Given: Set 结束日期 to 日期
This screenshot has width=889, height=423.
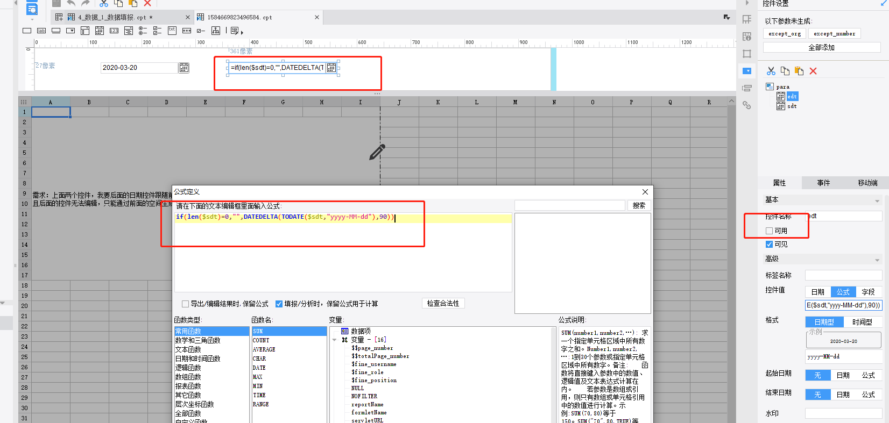Looking at the screenshot, I should (x=843, y=395).
